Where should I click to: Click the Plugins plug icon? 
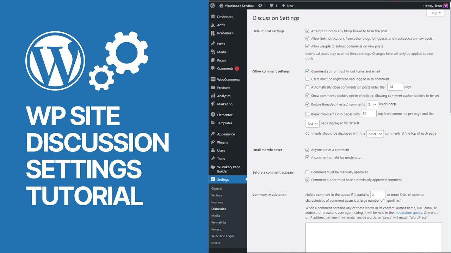click(213, 142)
